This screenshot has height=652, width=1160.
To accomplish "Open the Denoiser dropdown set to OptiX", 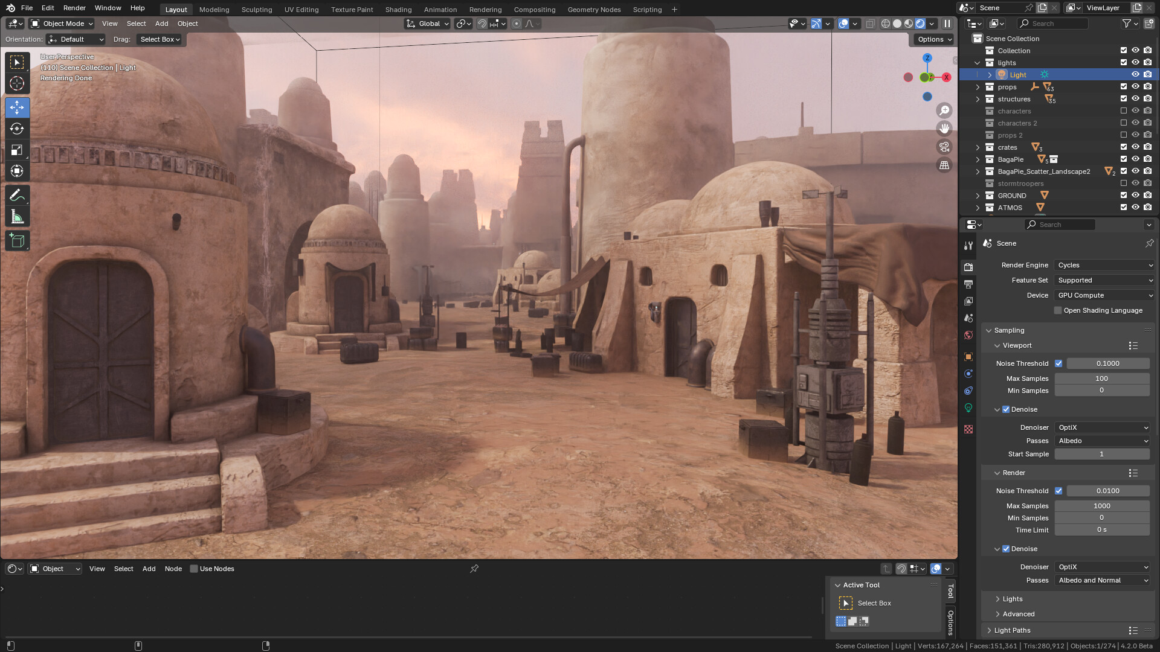I will pos(1103,427).
